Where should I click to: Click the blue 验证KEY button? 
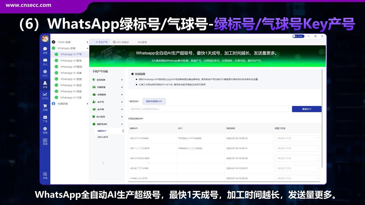(x=306, y=109)
